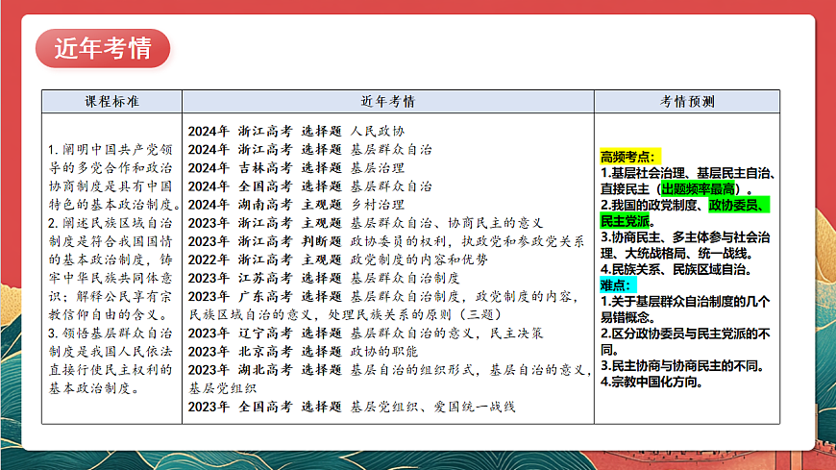Click the 2023年 浙江高考 判断题 row

coord(386,241)
